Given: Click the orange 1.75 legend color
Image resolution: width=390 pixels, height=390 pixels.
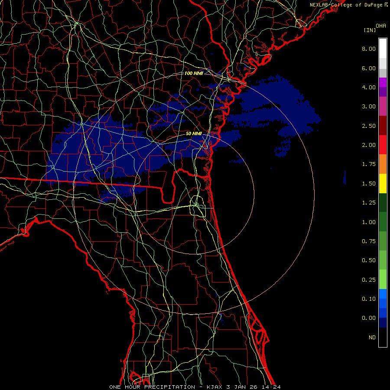Looking at the screenshot, I should (383, 164).
